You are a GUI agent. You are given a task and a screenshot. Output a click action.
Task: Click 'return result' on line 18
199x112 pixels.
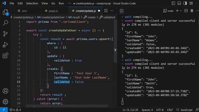(51, 95)
